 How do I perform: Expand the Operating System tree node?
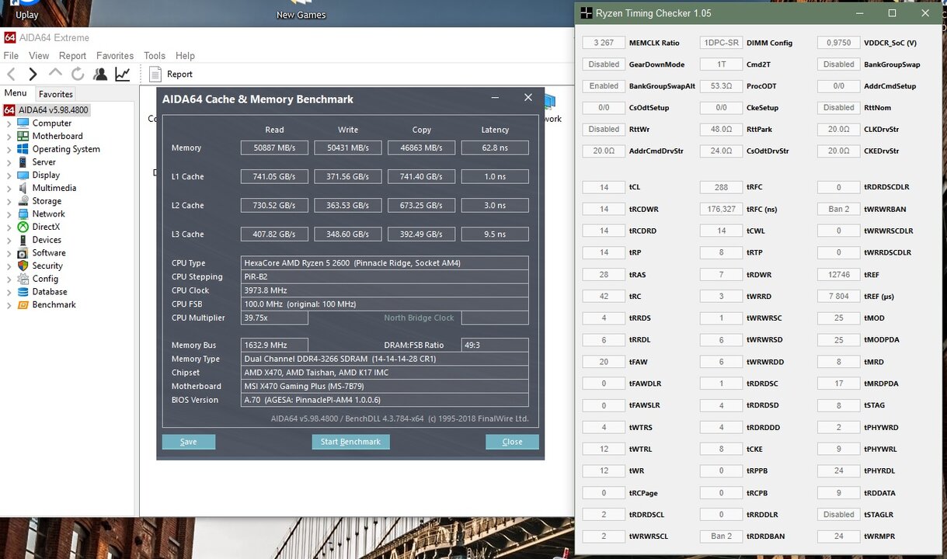click(x=9, y=150)
